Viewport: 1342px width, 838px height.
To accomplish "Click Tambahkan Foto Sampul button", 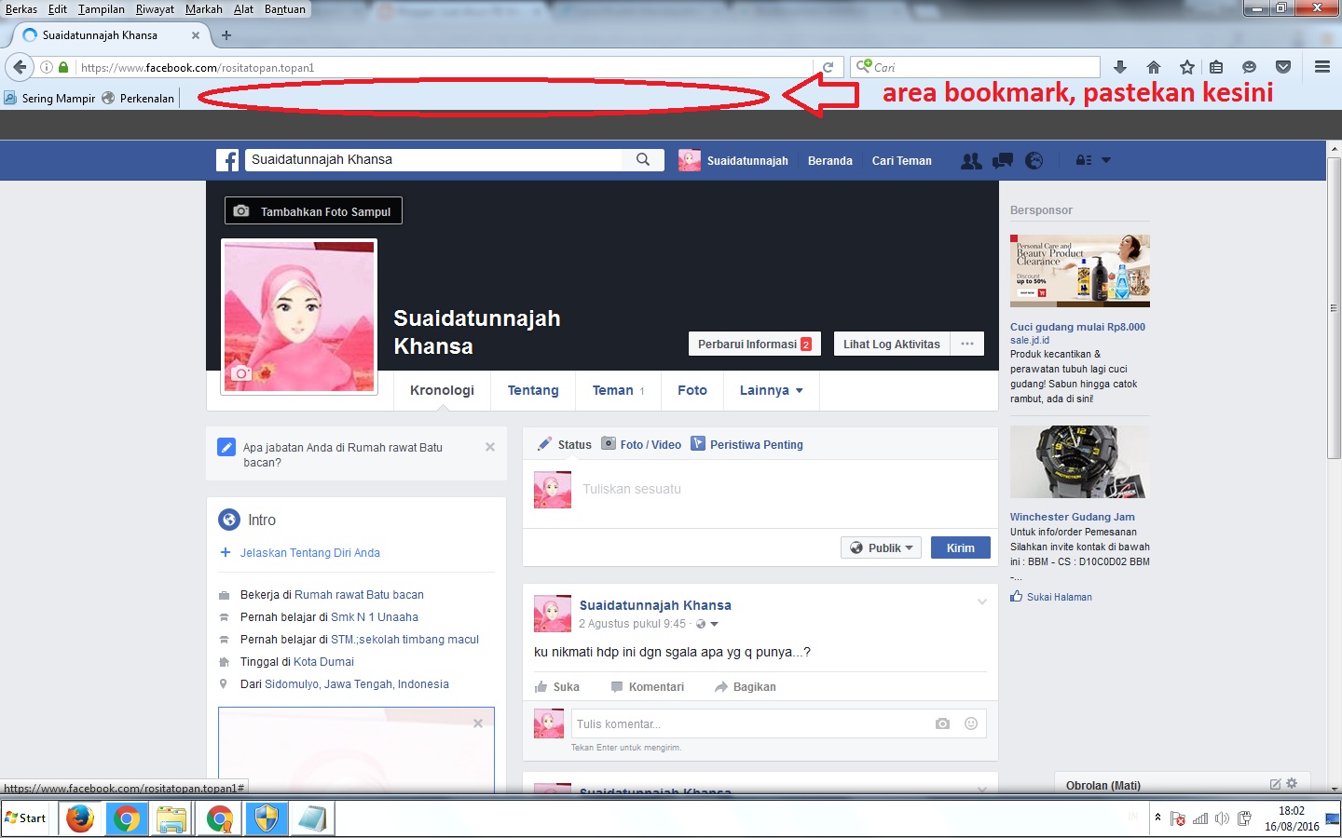I will tap(313, 211).
